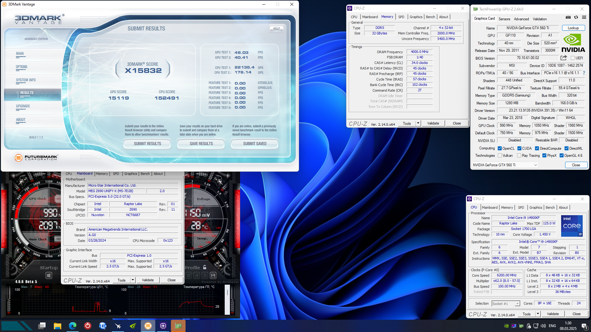Click the red power icon on the taskbar

87,326
